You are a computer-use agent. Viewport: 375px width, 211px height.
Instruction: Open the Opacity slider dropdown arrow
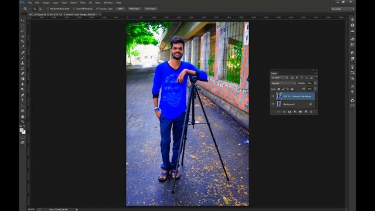pyautogui.click(x=315, y=83)
